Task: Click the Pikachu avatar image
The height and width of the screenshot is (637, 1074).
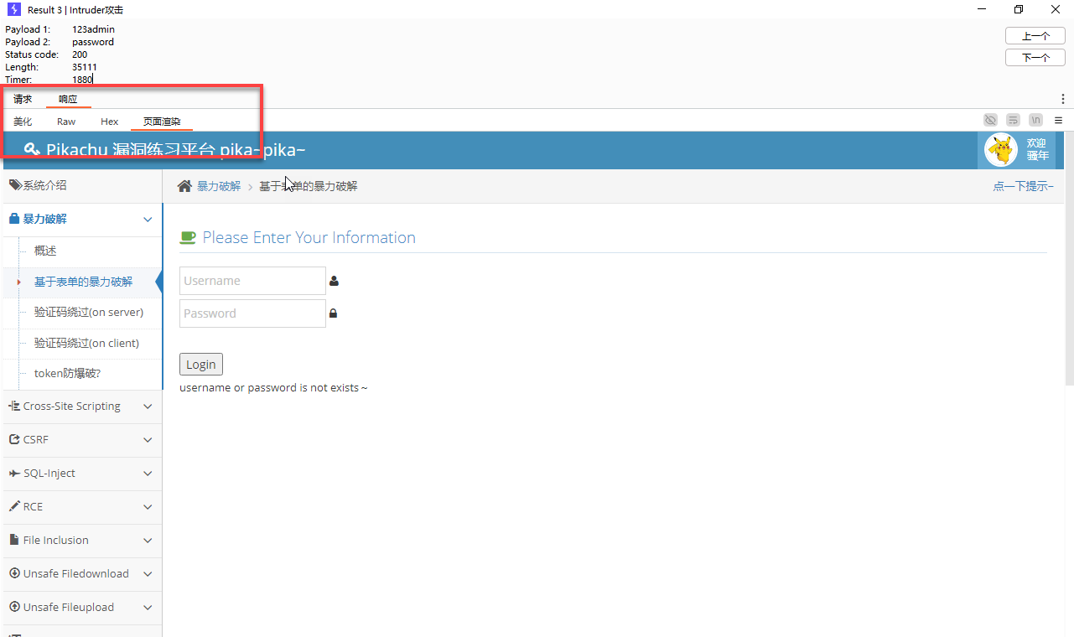Action: 1001,150
